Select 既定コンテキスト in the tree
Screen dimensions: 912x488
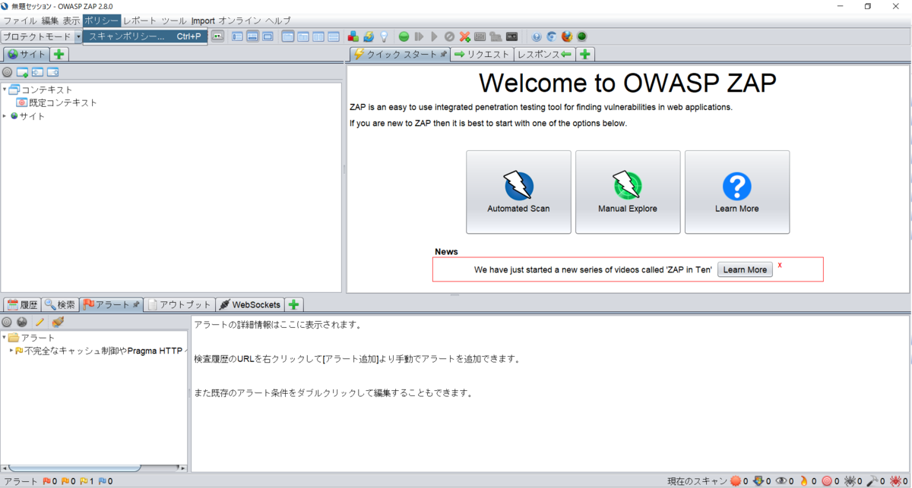57,102
